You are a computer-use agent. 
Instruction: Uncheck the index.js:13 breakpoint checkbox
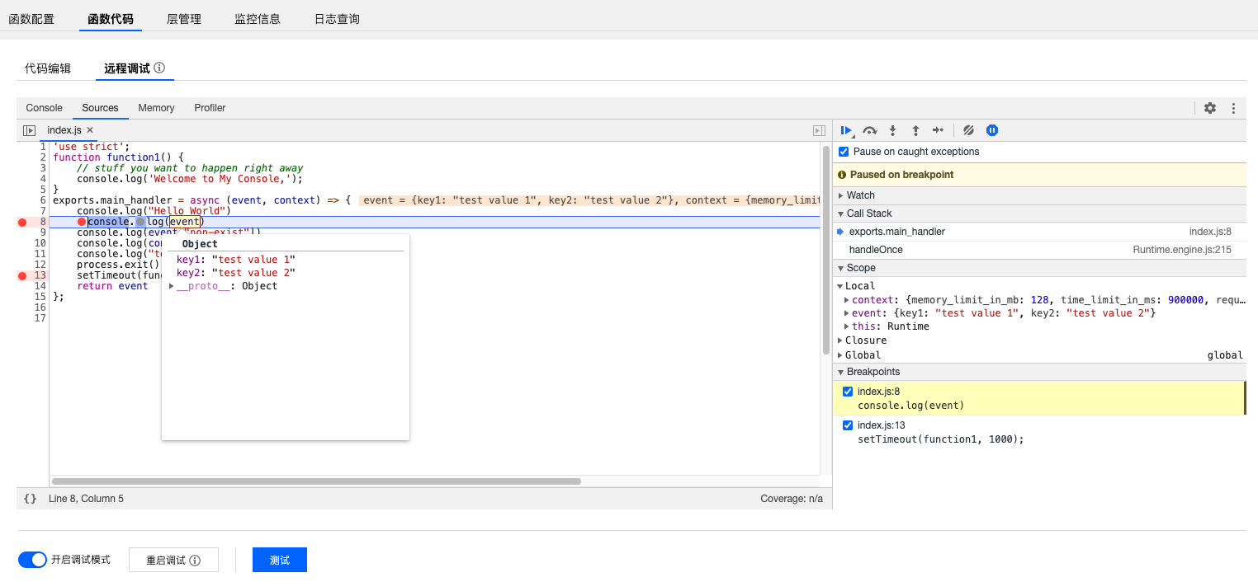848,425
